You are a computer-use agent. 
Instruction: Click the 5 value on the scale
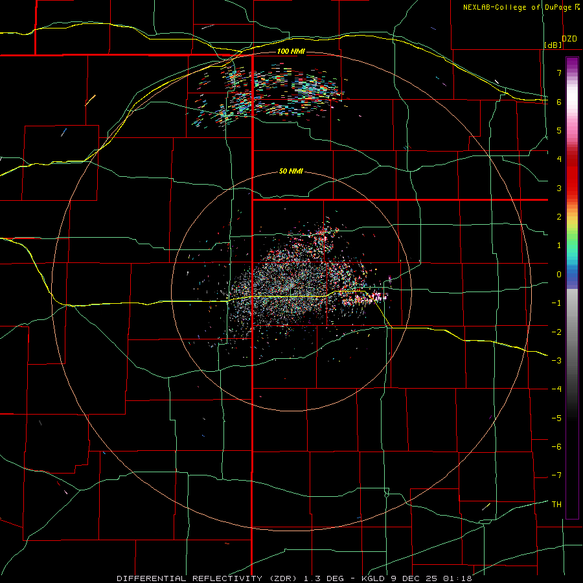[x=559, y=130]
